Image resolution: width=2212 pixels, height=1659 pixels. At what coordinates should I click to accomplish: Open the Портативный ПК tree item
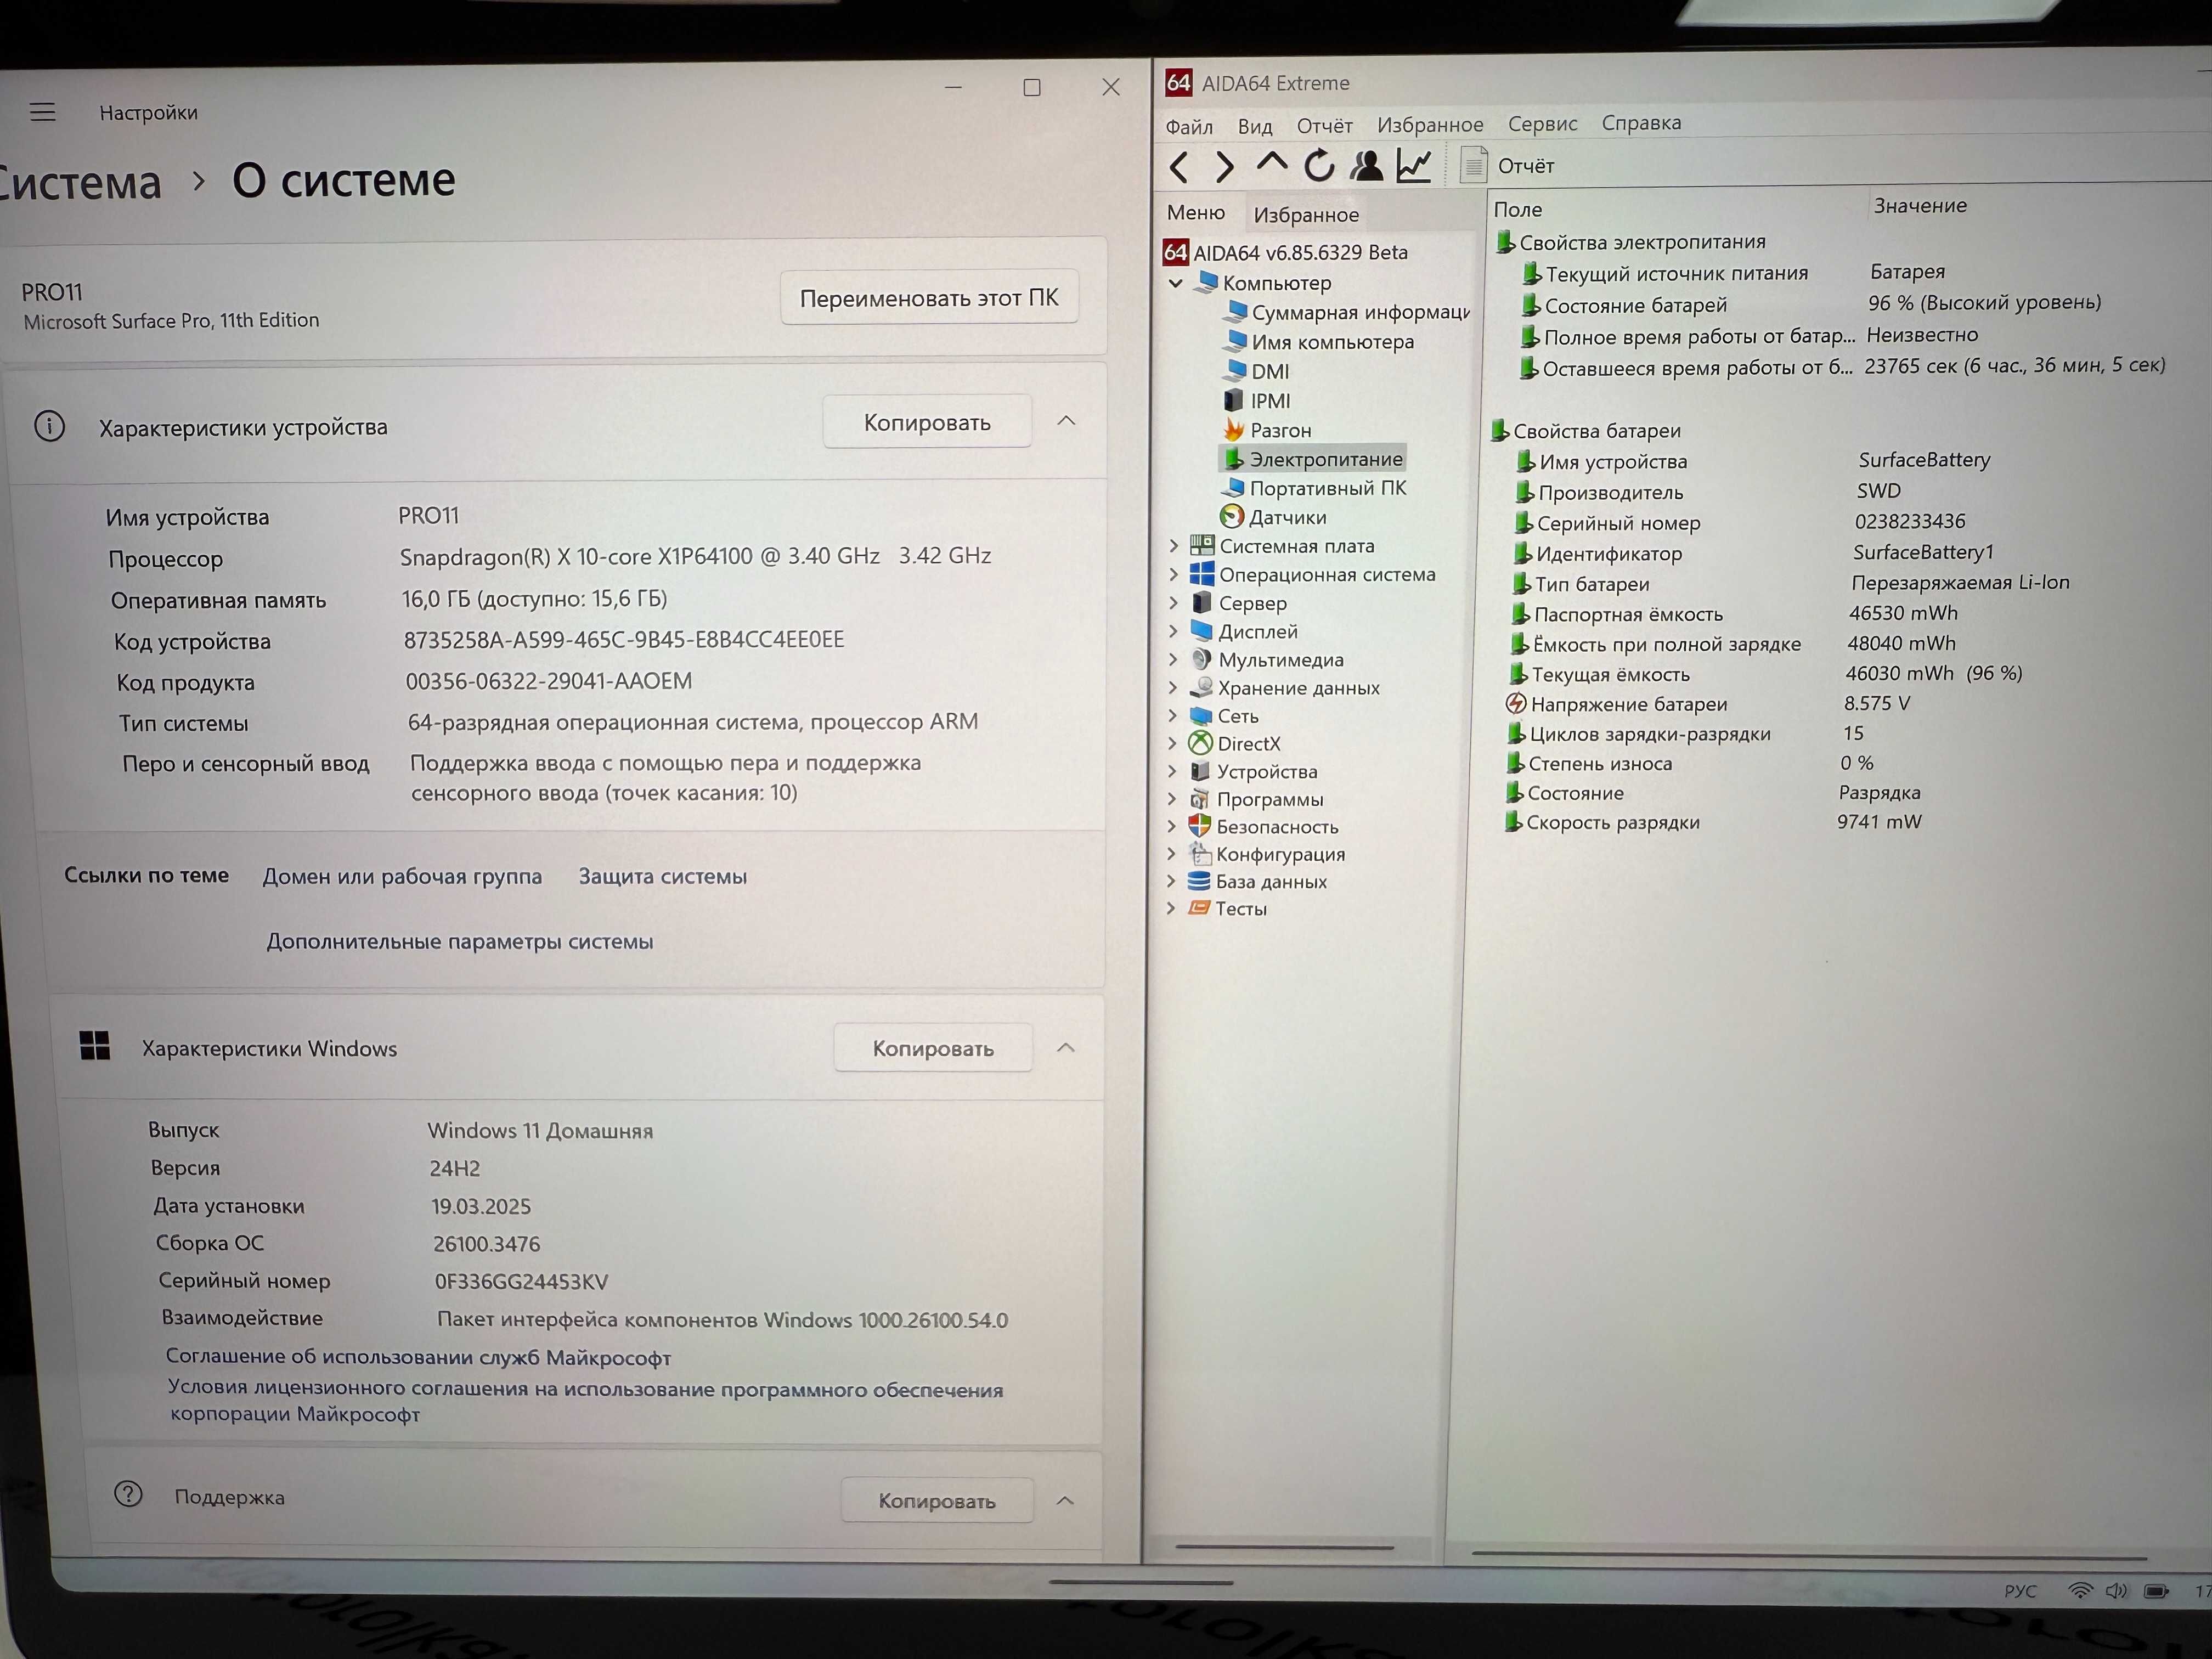coord(1314,488)
